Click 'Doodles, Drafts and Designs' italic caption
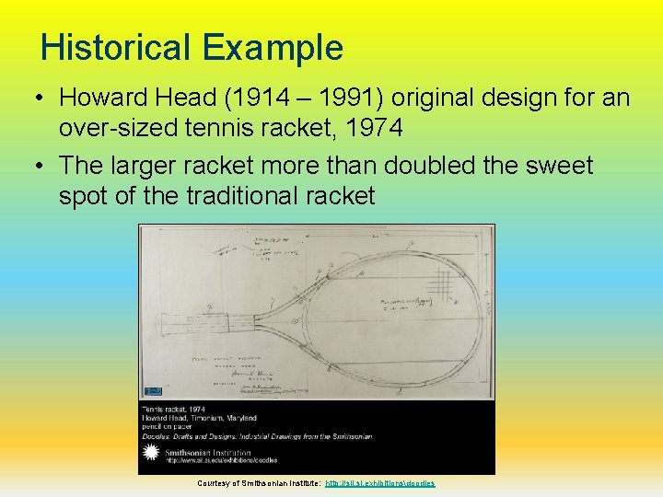The width and height of the screenshot is (663, 497). point(257,436)
